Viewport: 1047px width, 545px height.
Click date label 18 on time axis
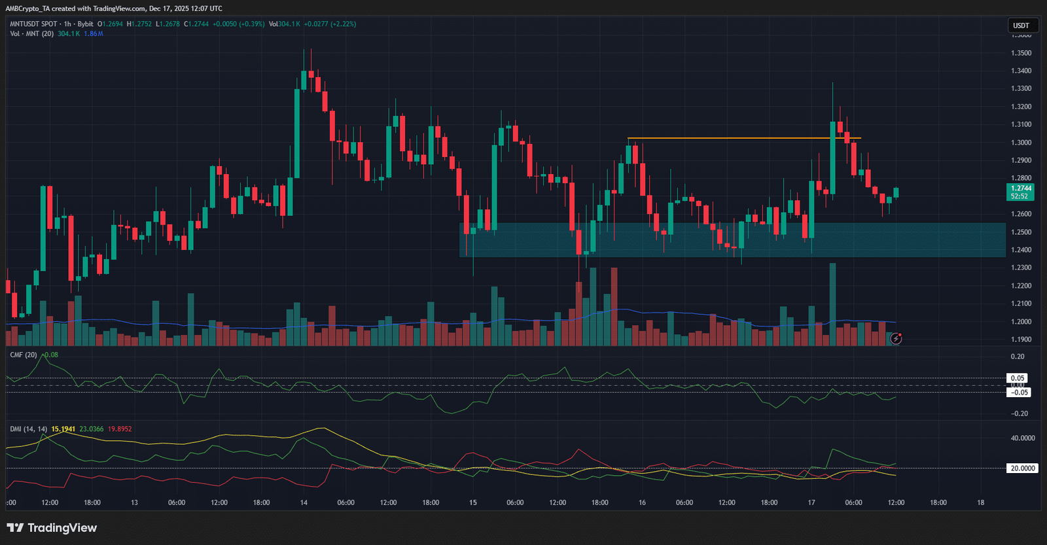tap(981, 502)
